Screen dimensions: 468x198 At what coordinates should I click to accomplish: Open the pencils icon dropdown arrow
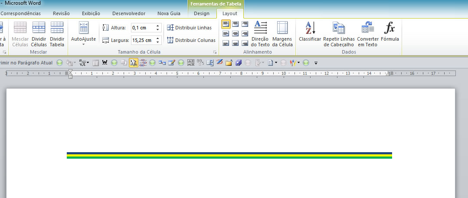point(298,63)
